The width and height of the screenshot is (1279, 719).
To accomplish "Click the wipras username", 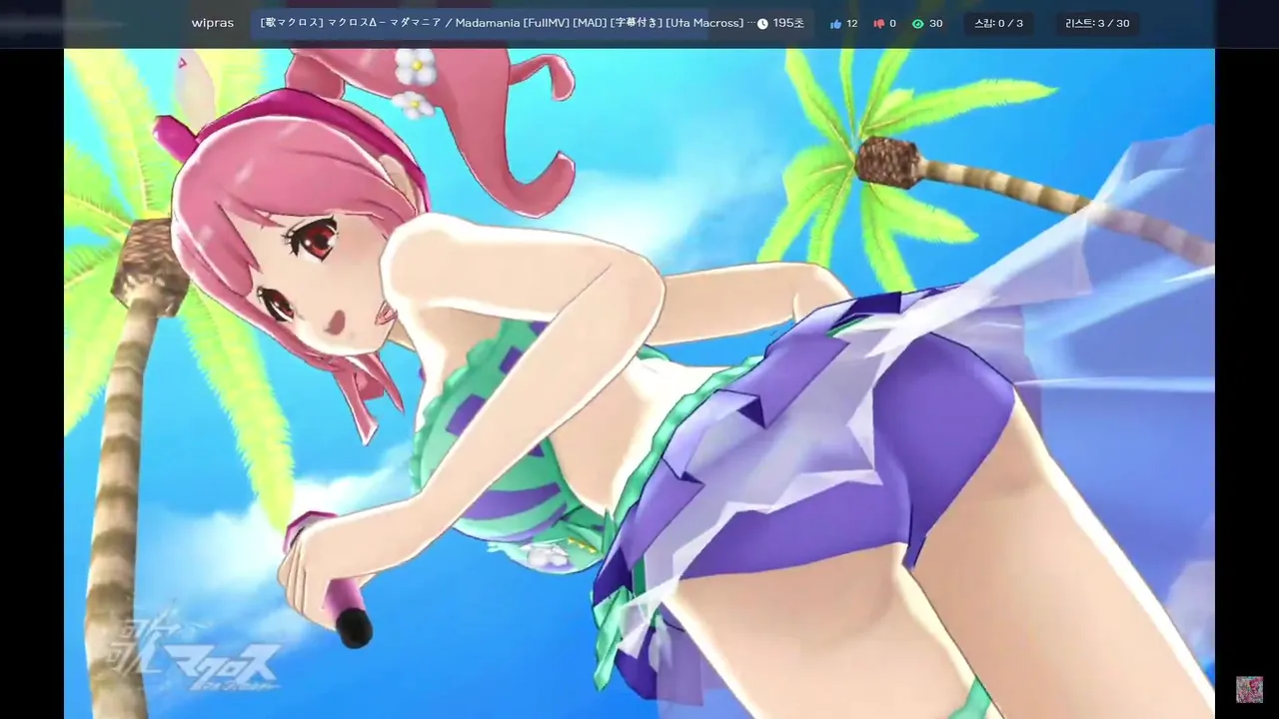I will (212, 23).
